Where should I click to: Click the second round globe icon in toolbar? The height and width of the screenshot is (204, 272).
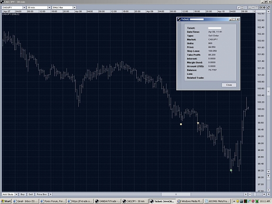[264, 7]
